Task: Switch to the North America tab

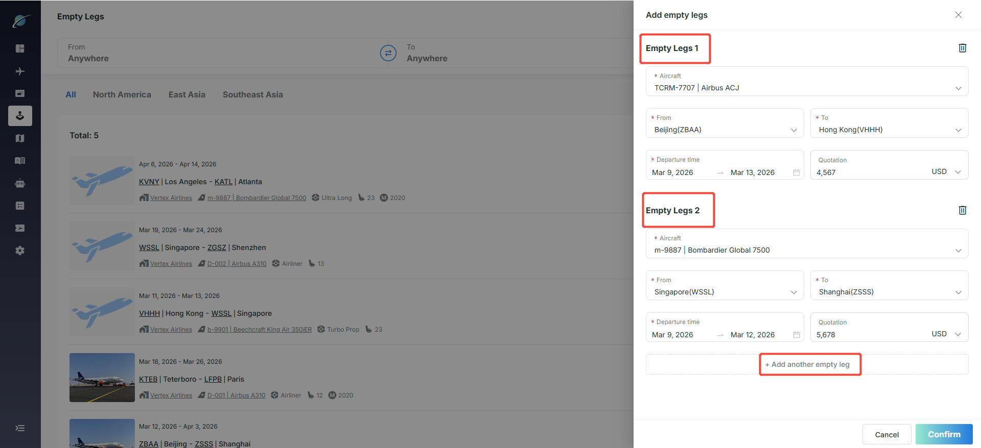Action: click(x=122, y=94)
